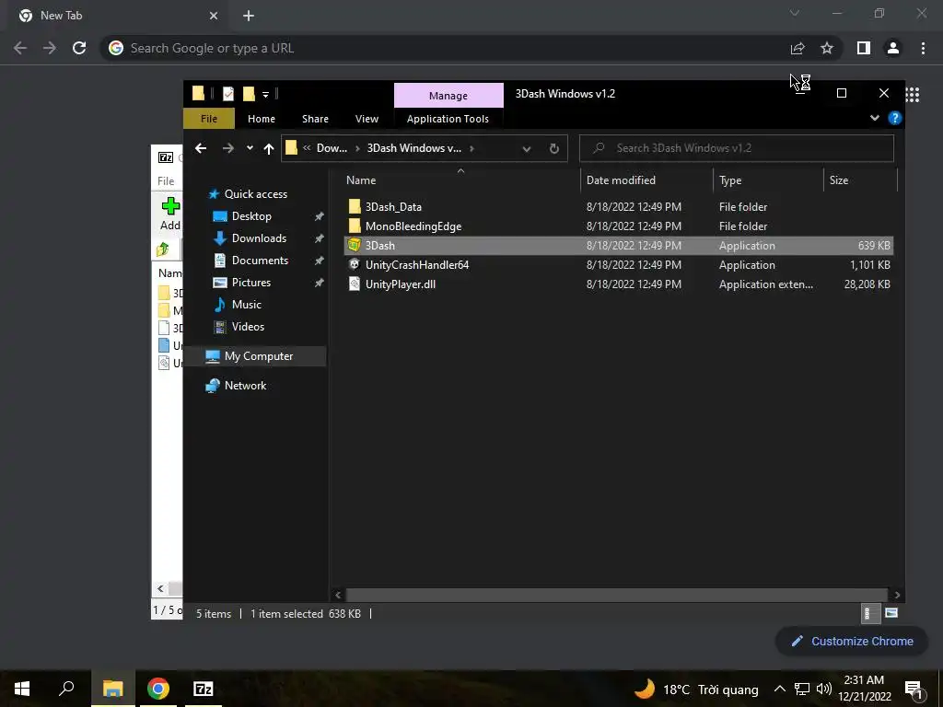This screenshot has width=943, height=707.
Task: Open Pictures in the navigation pane
Action: pos(250,283)
